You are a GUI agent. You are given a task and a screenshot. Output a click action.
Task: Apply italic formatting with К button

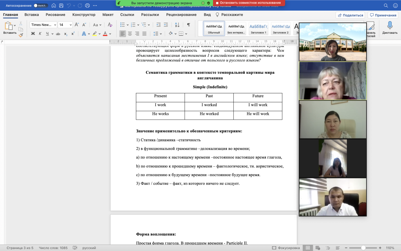pyautogui.click(x=40, y=34)
